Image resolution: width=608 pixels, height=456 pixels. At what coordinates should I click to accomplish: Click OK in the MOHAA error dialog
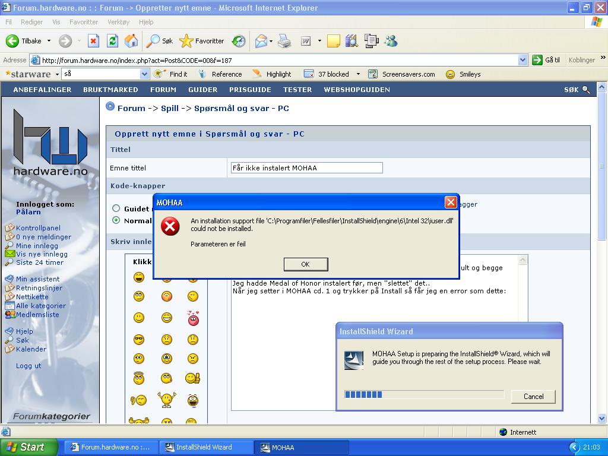[306, 264]
